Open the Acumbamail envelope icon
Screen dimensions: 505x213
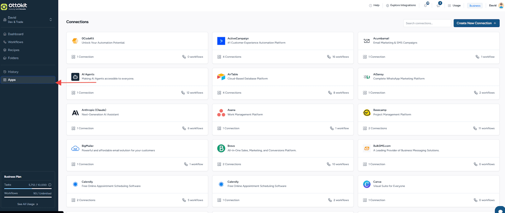click(366, 41)
